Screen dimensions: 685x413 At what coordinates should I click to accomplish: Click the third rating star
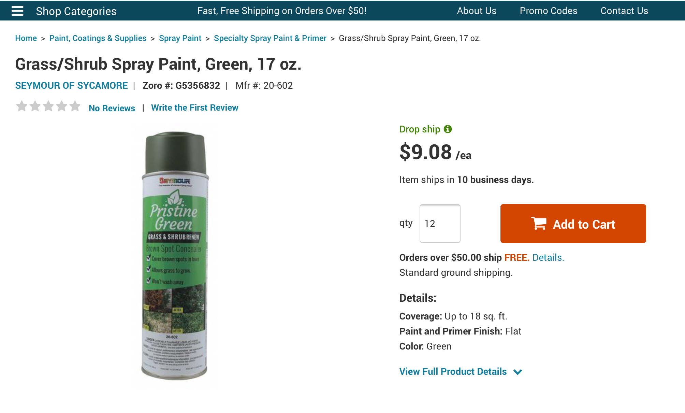pos(48,106)
